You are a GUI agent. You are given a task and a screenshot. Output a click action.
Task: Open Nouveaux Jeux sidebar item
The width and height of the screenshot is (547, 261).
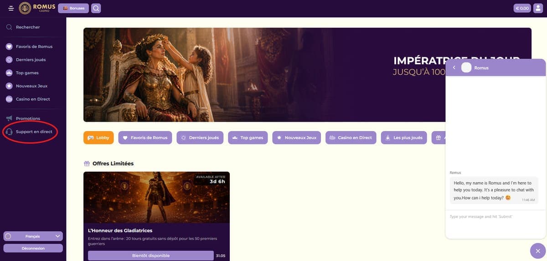click(26, 86)
